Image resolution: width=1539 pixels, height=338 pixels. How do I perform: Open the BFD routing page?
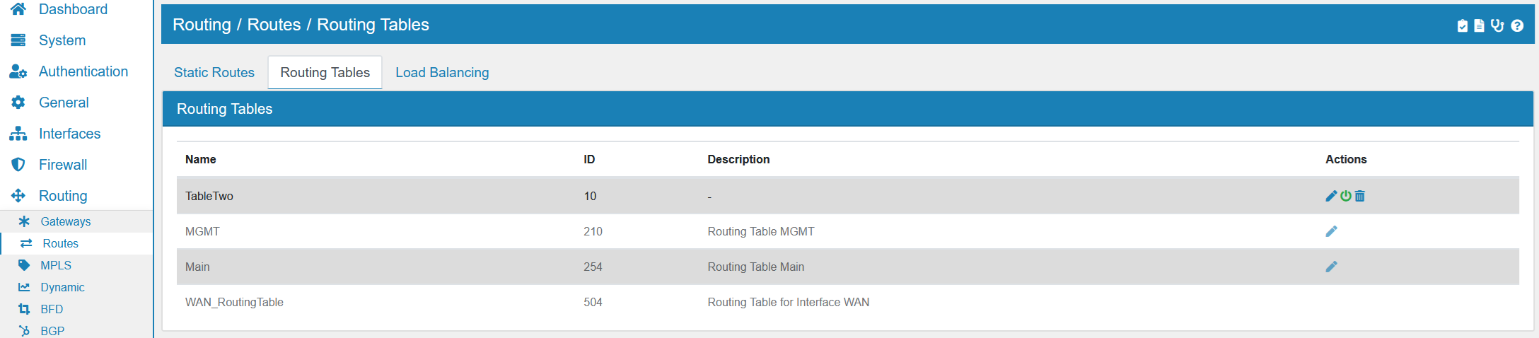coord(52,309)
